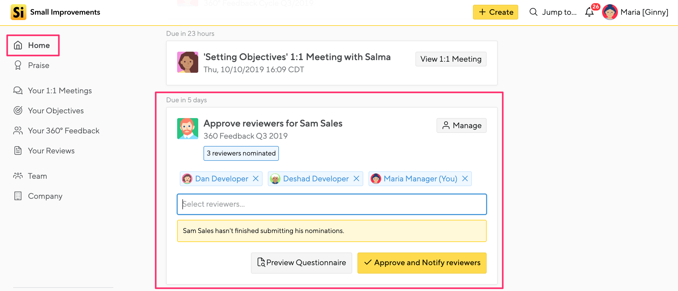This screenshot has width=678, height=291.
Task: Click Preview Questionnaire button
Action: [301, 263]
